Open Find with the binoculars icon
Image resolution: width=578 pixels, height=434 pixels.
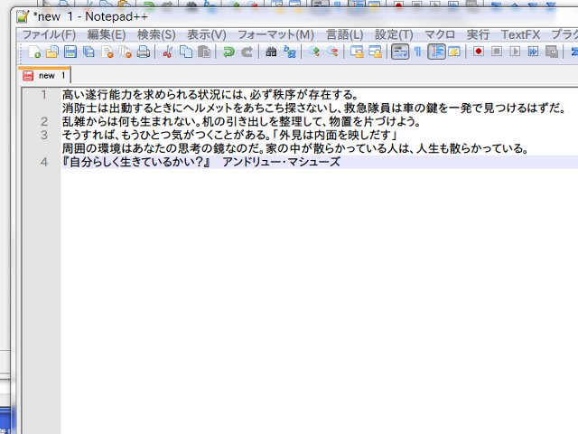coord(271,52)
